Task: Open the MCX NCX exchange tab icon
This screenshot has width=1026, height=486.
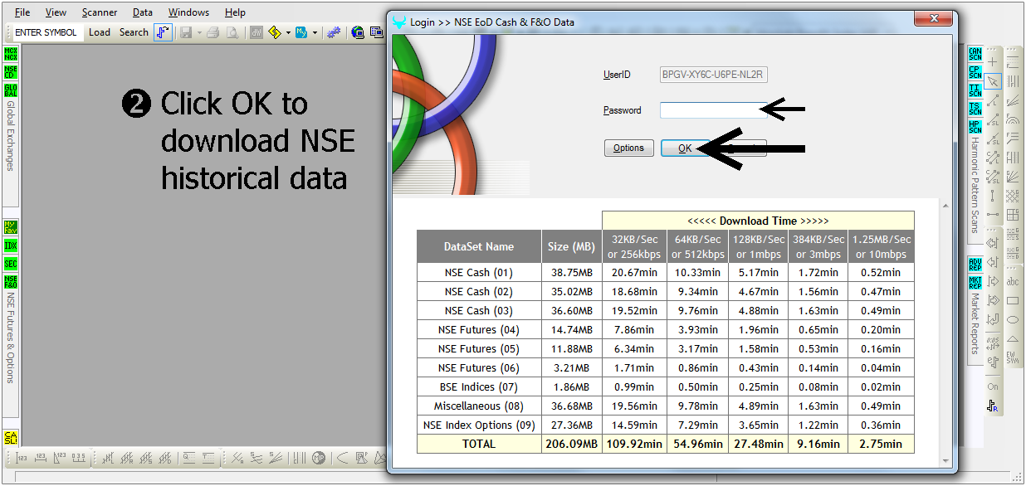Action: (11, 54)
